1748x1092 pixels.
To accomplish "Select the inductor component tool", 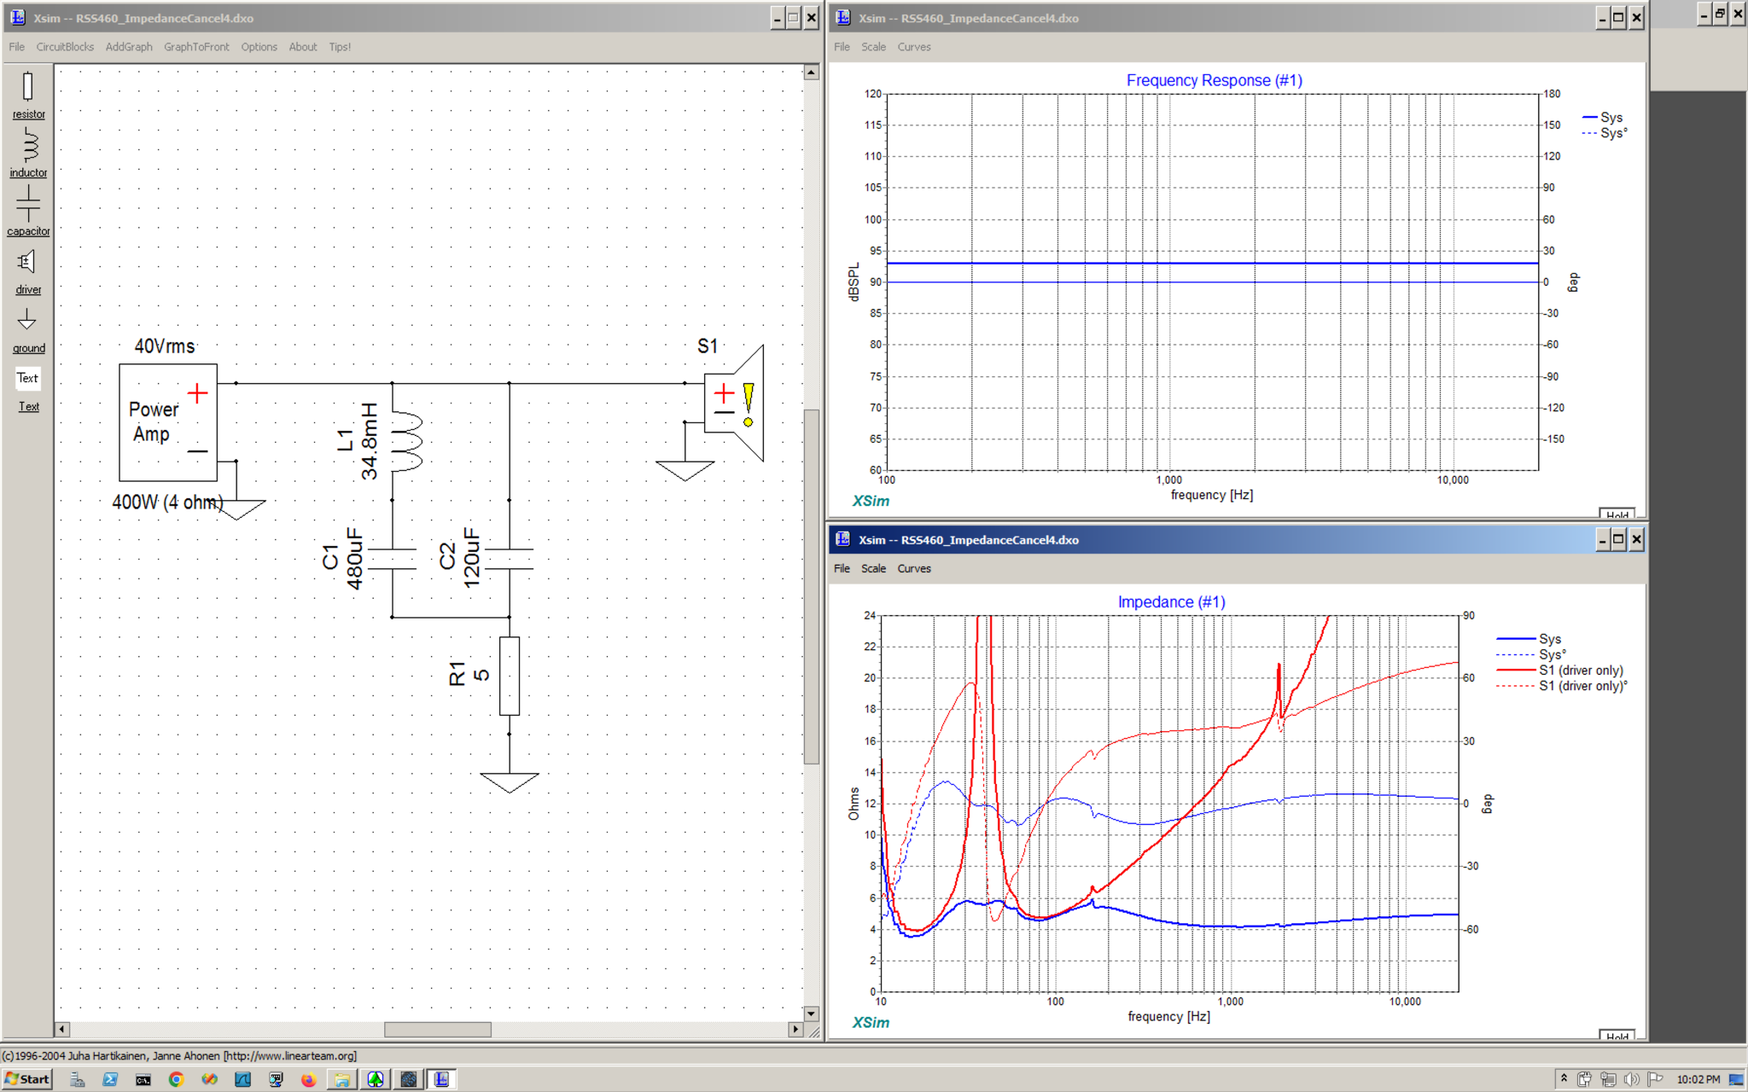I will click(x=28, y=153).
